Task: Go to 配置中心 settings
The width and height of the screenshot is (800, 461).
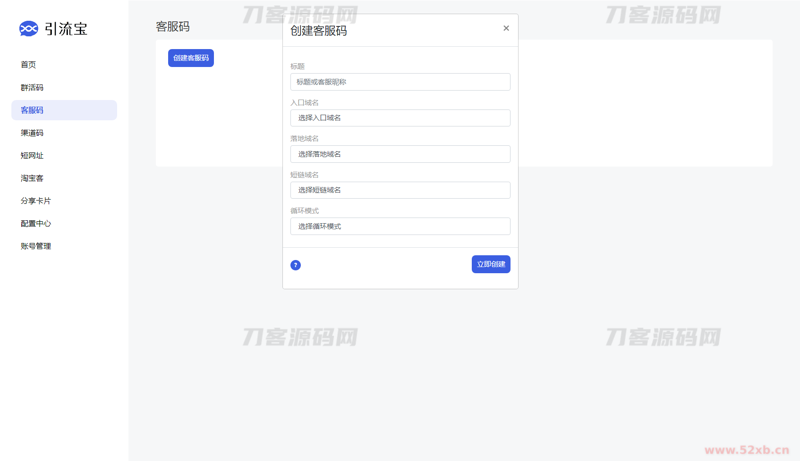Action: (x=36, y=223)
